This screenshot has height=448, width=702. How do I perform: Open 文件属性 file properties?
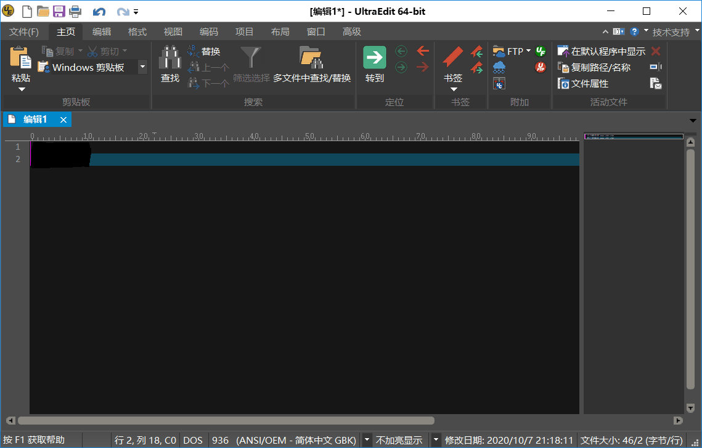pos(583,83)
